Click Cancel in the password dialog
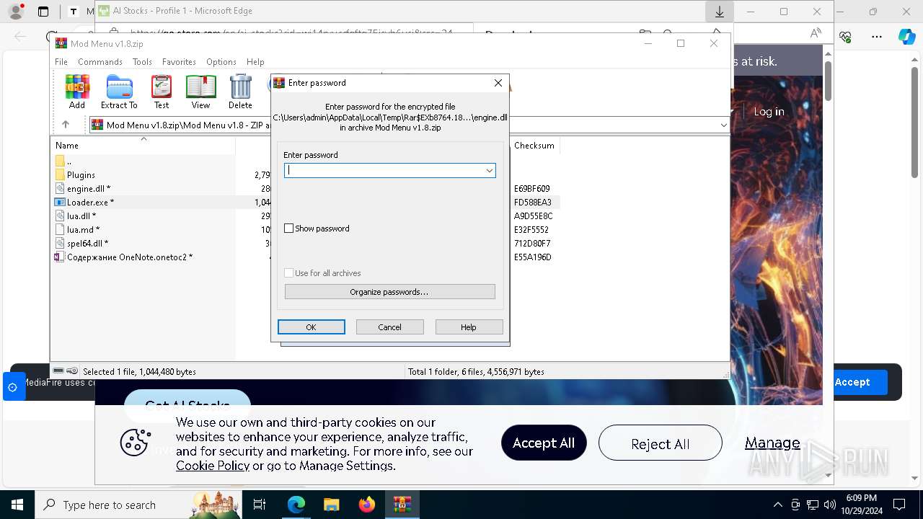 point(390,327)
